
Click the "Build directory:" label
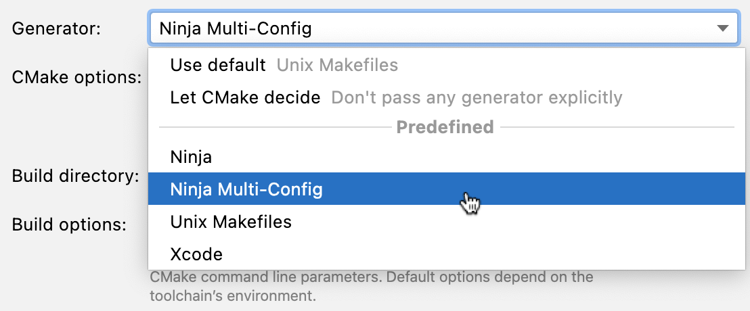[x=75, y=176]
